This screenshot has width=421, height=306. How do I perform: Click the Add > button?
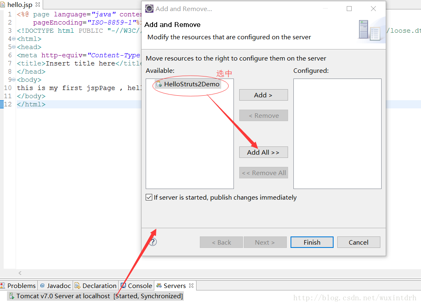click(x=263, y=95)
